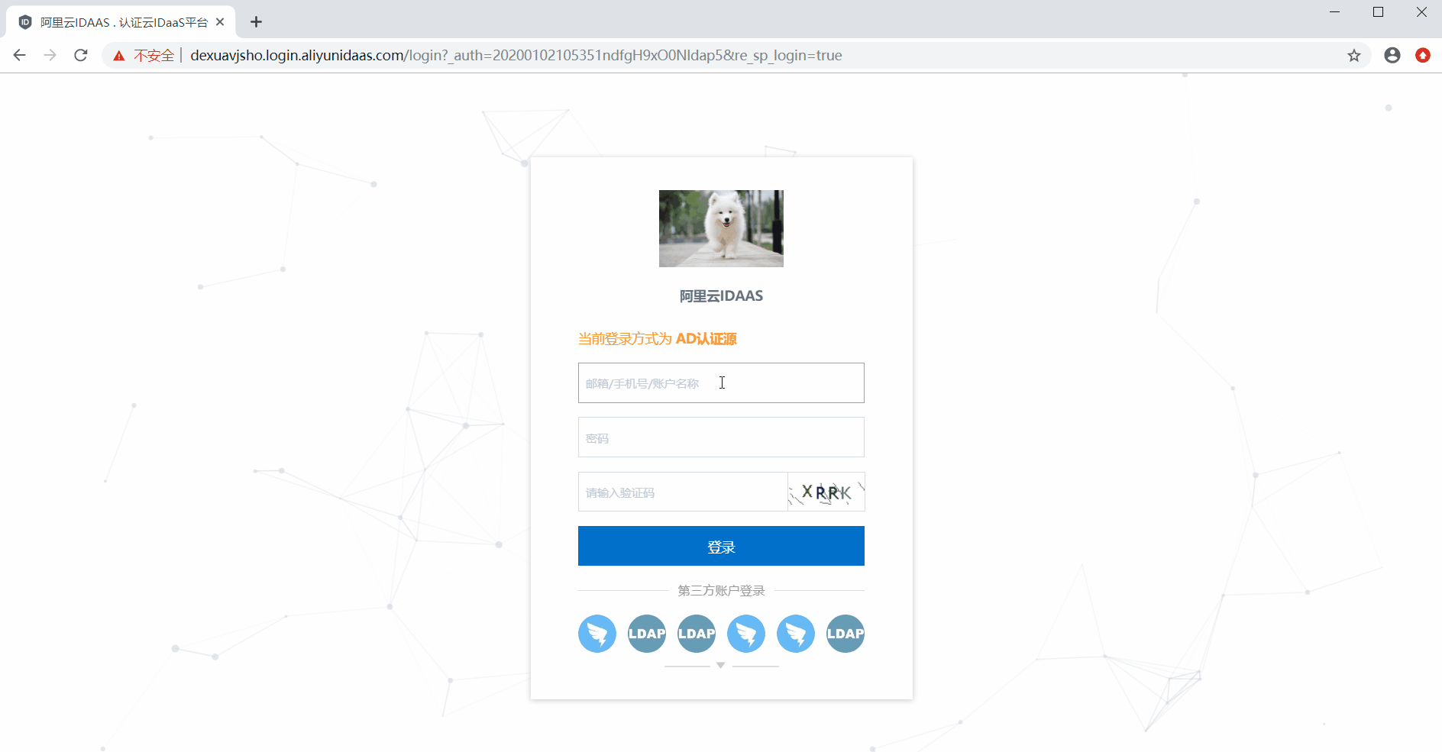The image size is (1442, 752).
Task: Click the first LDAP login icon
Action: [647, 634]
